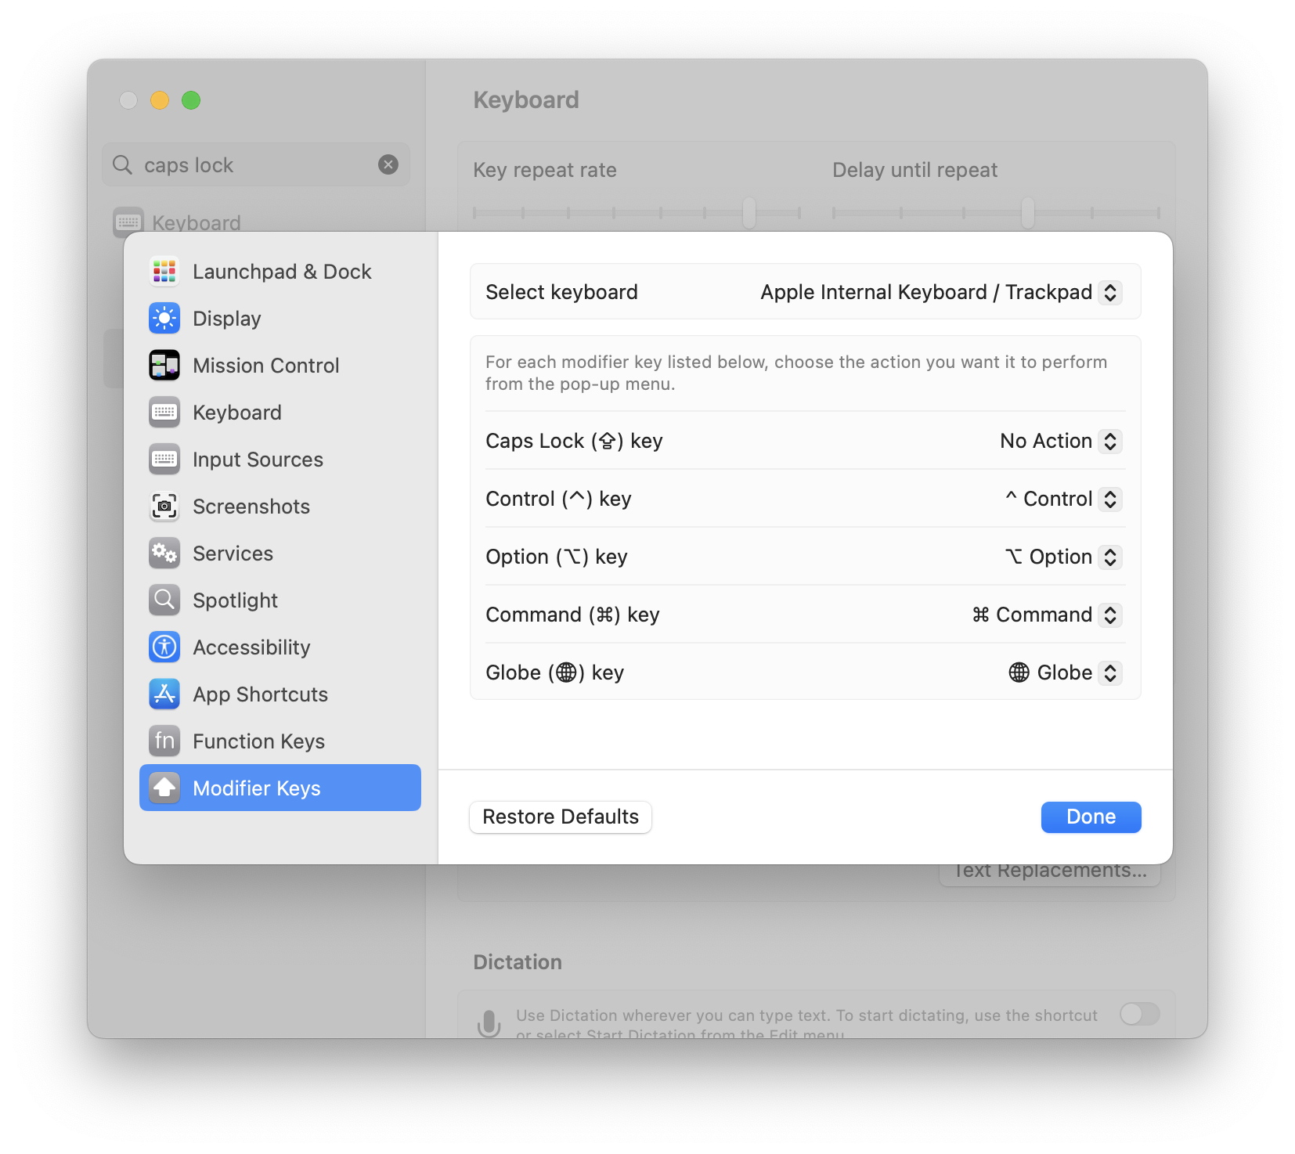This screenshot has width=1295, height=1154.
Task: Click the Screenshots camera icon
Action: [x=164, y=507]
